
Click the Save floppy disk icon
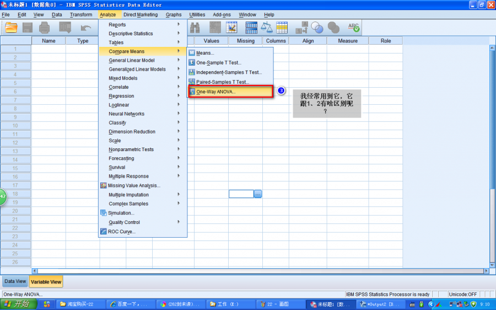(28, 28)
